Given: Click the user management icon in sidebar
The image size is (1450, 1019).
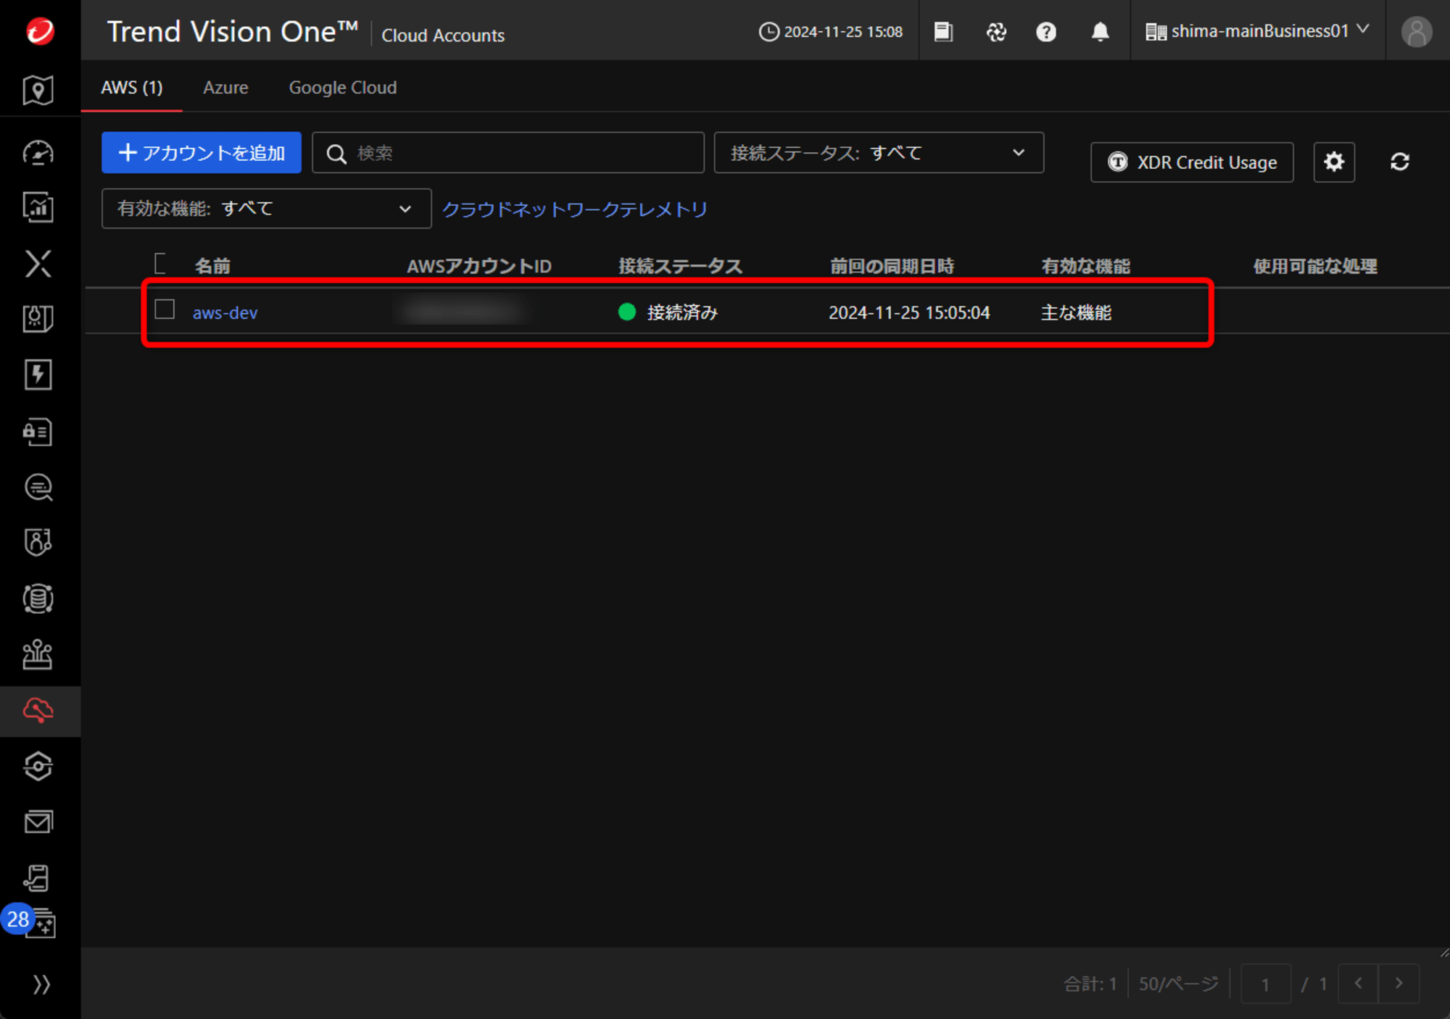Looking at the screenshot, I should (38, 541).
